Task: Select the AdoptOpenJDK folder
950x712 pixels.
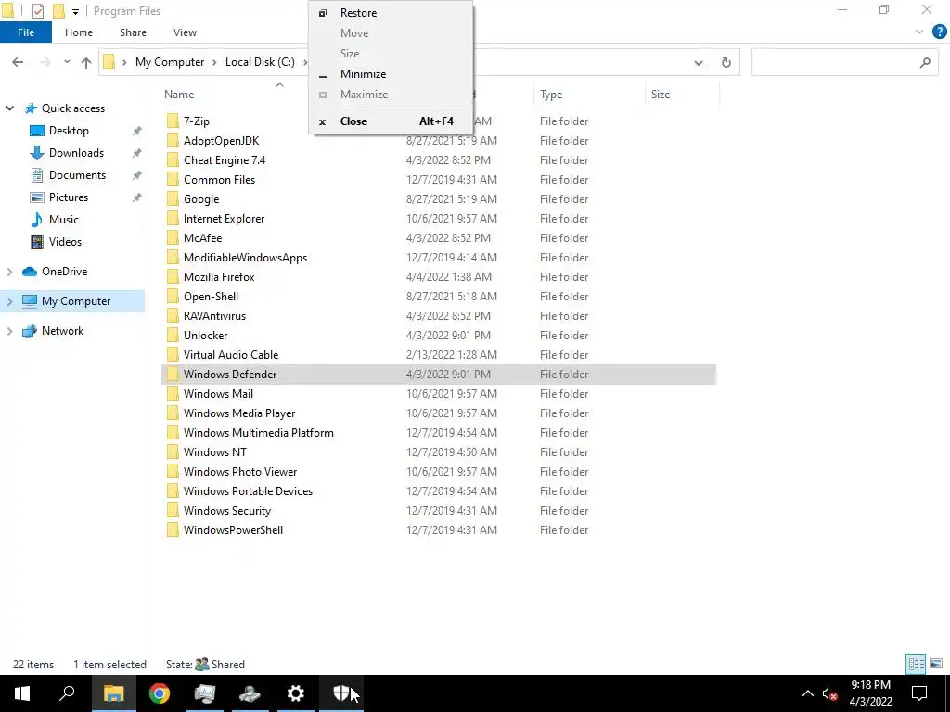Action: click(x=221, y=141)
